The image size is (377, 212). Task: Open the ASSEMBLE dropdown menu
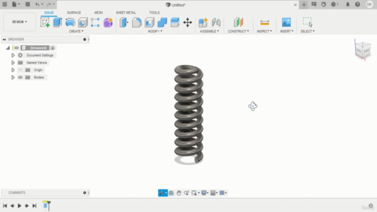pos(210,31)
